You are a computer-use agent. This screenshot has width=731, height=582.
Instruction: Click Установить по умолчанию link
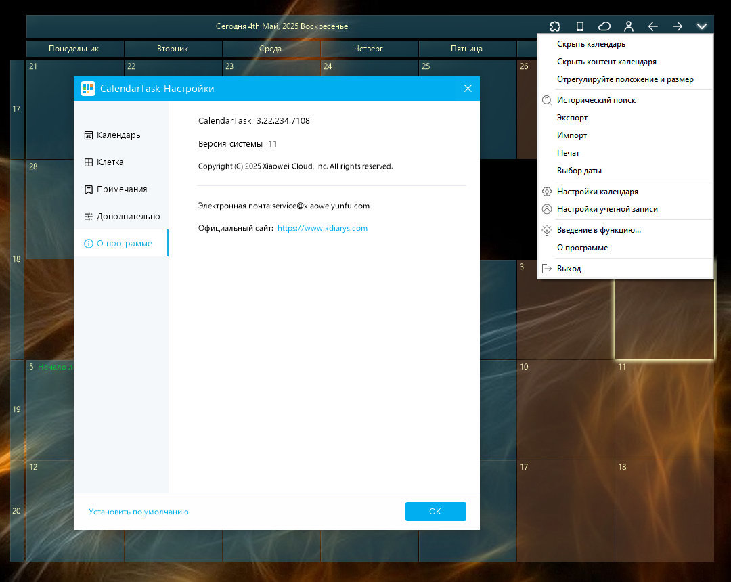139,512
